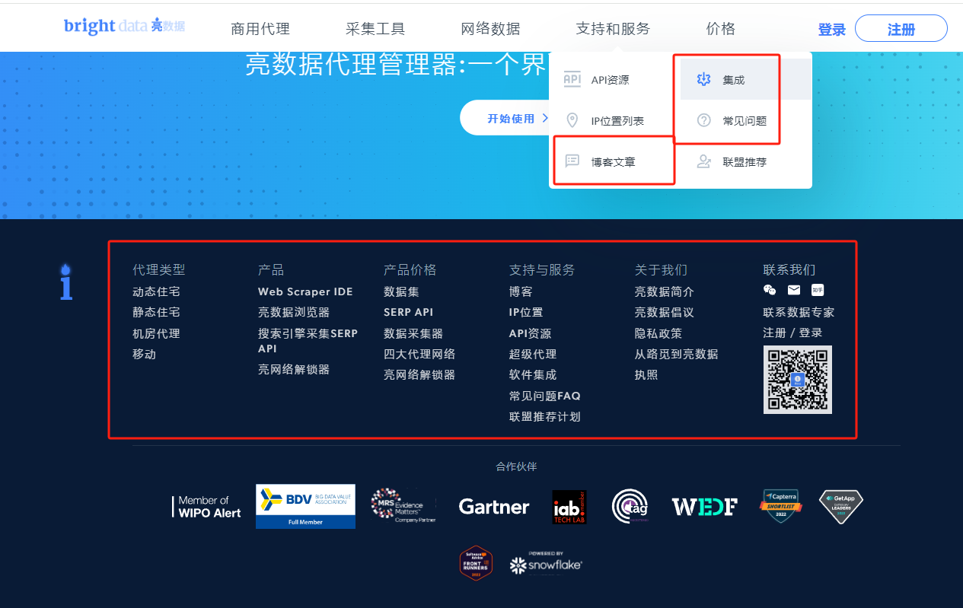Click the iab Tech Lab logo
The height and width of the screenshot is (608, 963).
click(x=569, y=507)
